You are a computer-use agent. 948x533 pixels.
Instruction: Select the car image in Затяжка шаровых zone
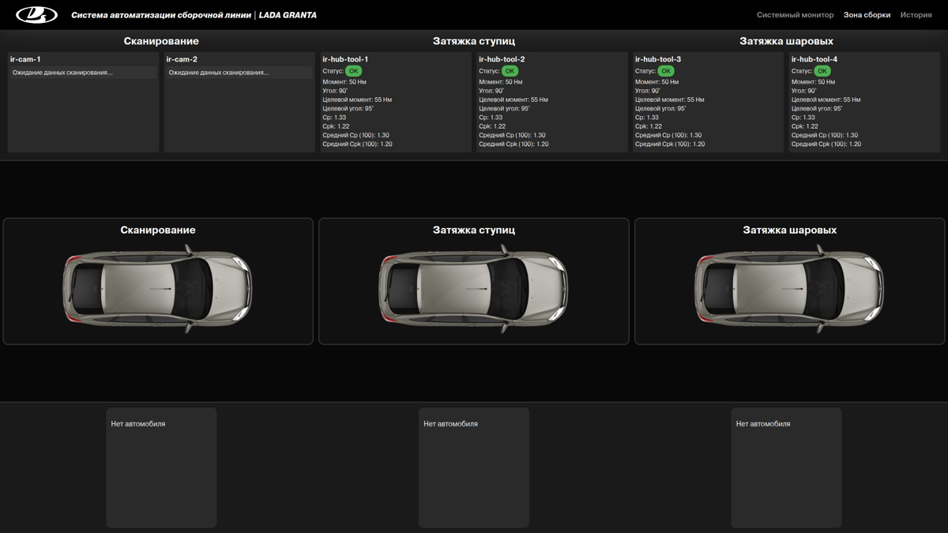789,288
